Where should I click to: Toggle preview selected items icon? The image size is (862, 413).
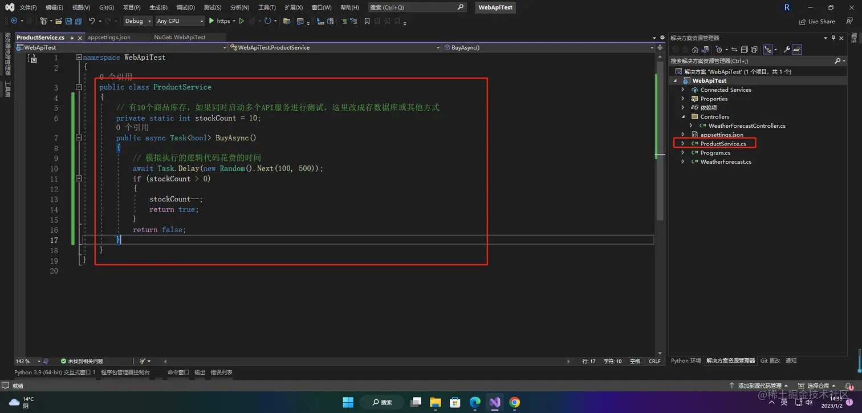(797, 50)
